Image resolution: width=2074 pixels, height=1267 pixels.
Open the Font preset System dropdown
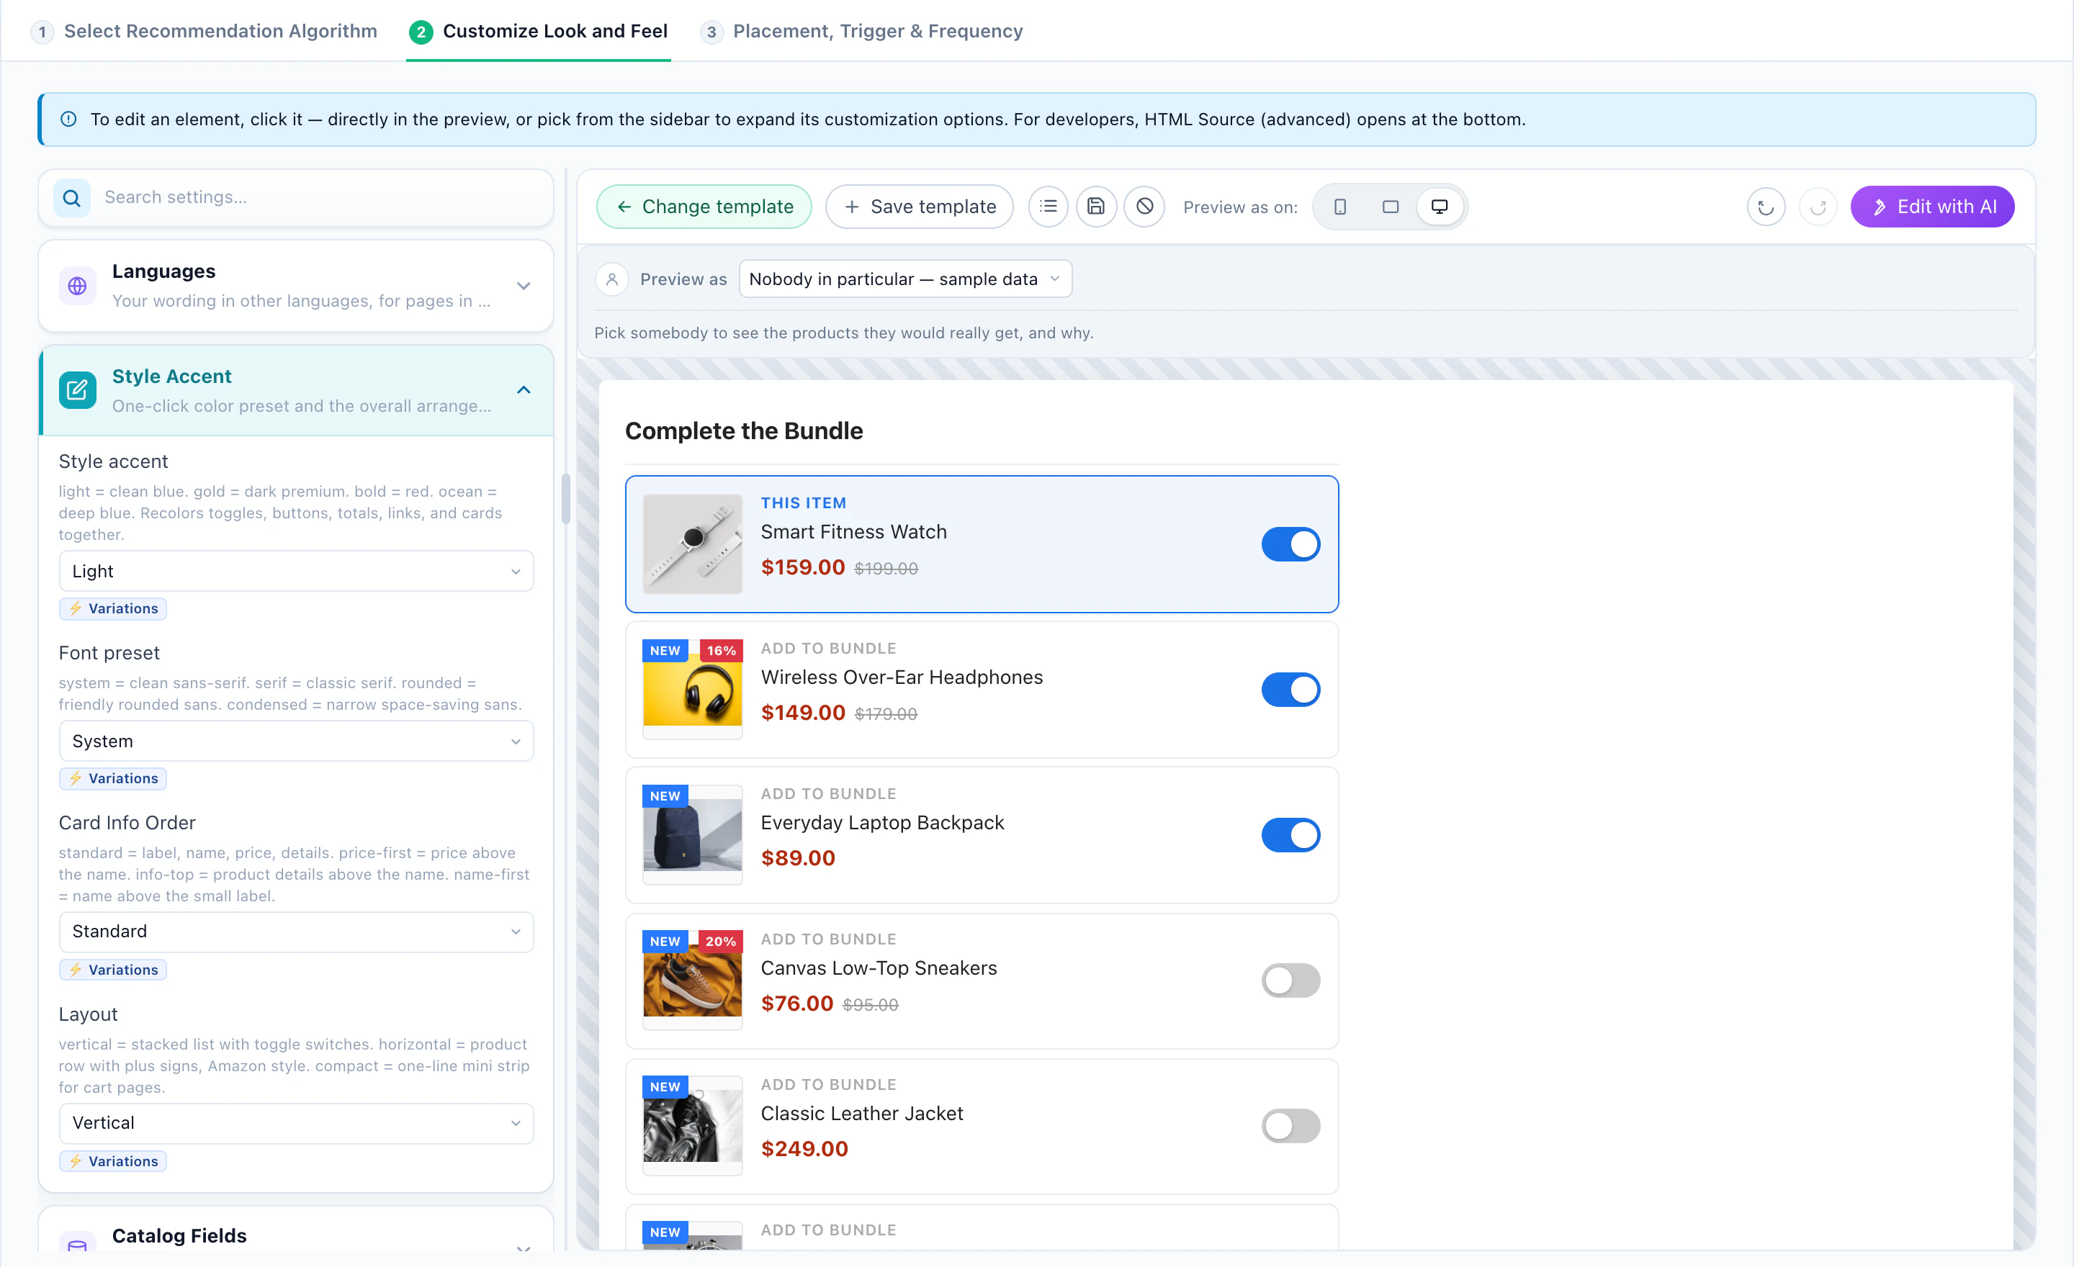click(296, 741)
